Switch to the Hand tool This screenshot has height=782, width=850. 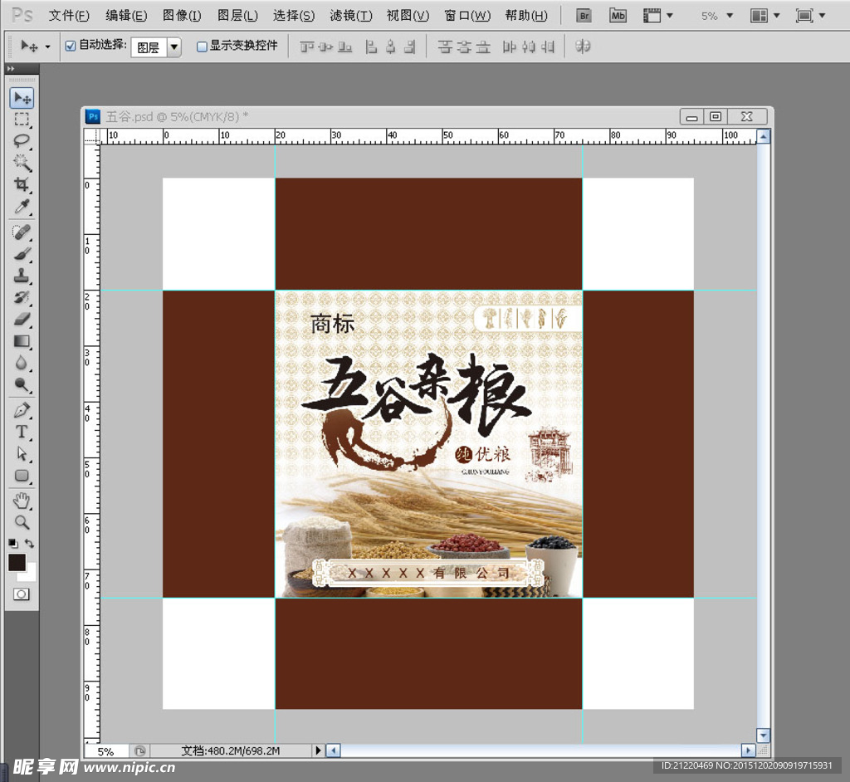pos(22,500)
